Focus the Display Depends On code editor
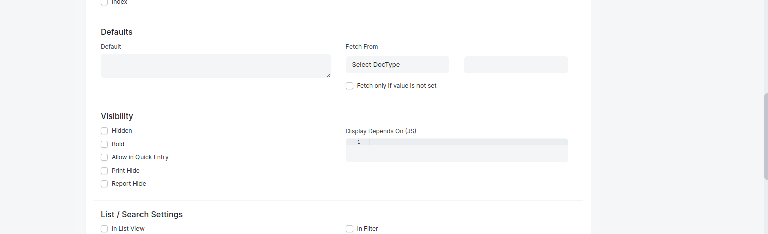The height and width of the screenshot is (234, 768). 457,150
